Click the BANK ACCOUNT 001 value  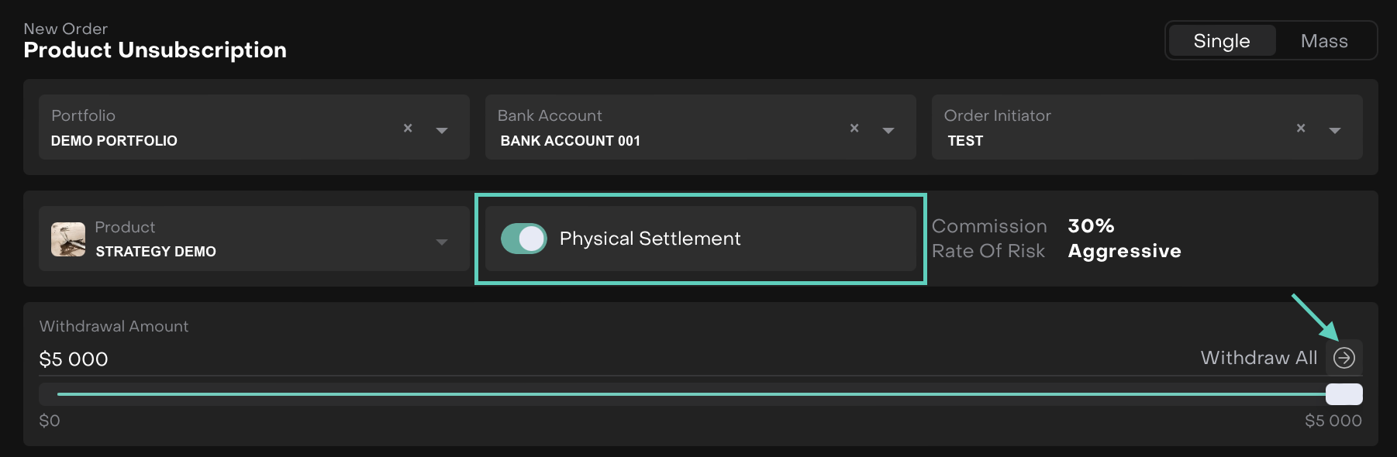click(571, 141)
